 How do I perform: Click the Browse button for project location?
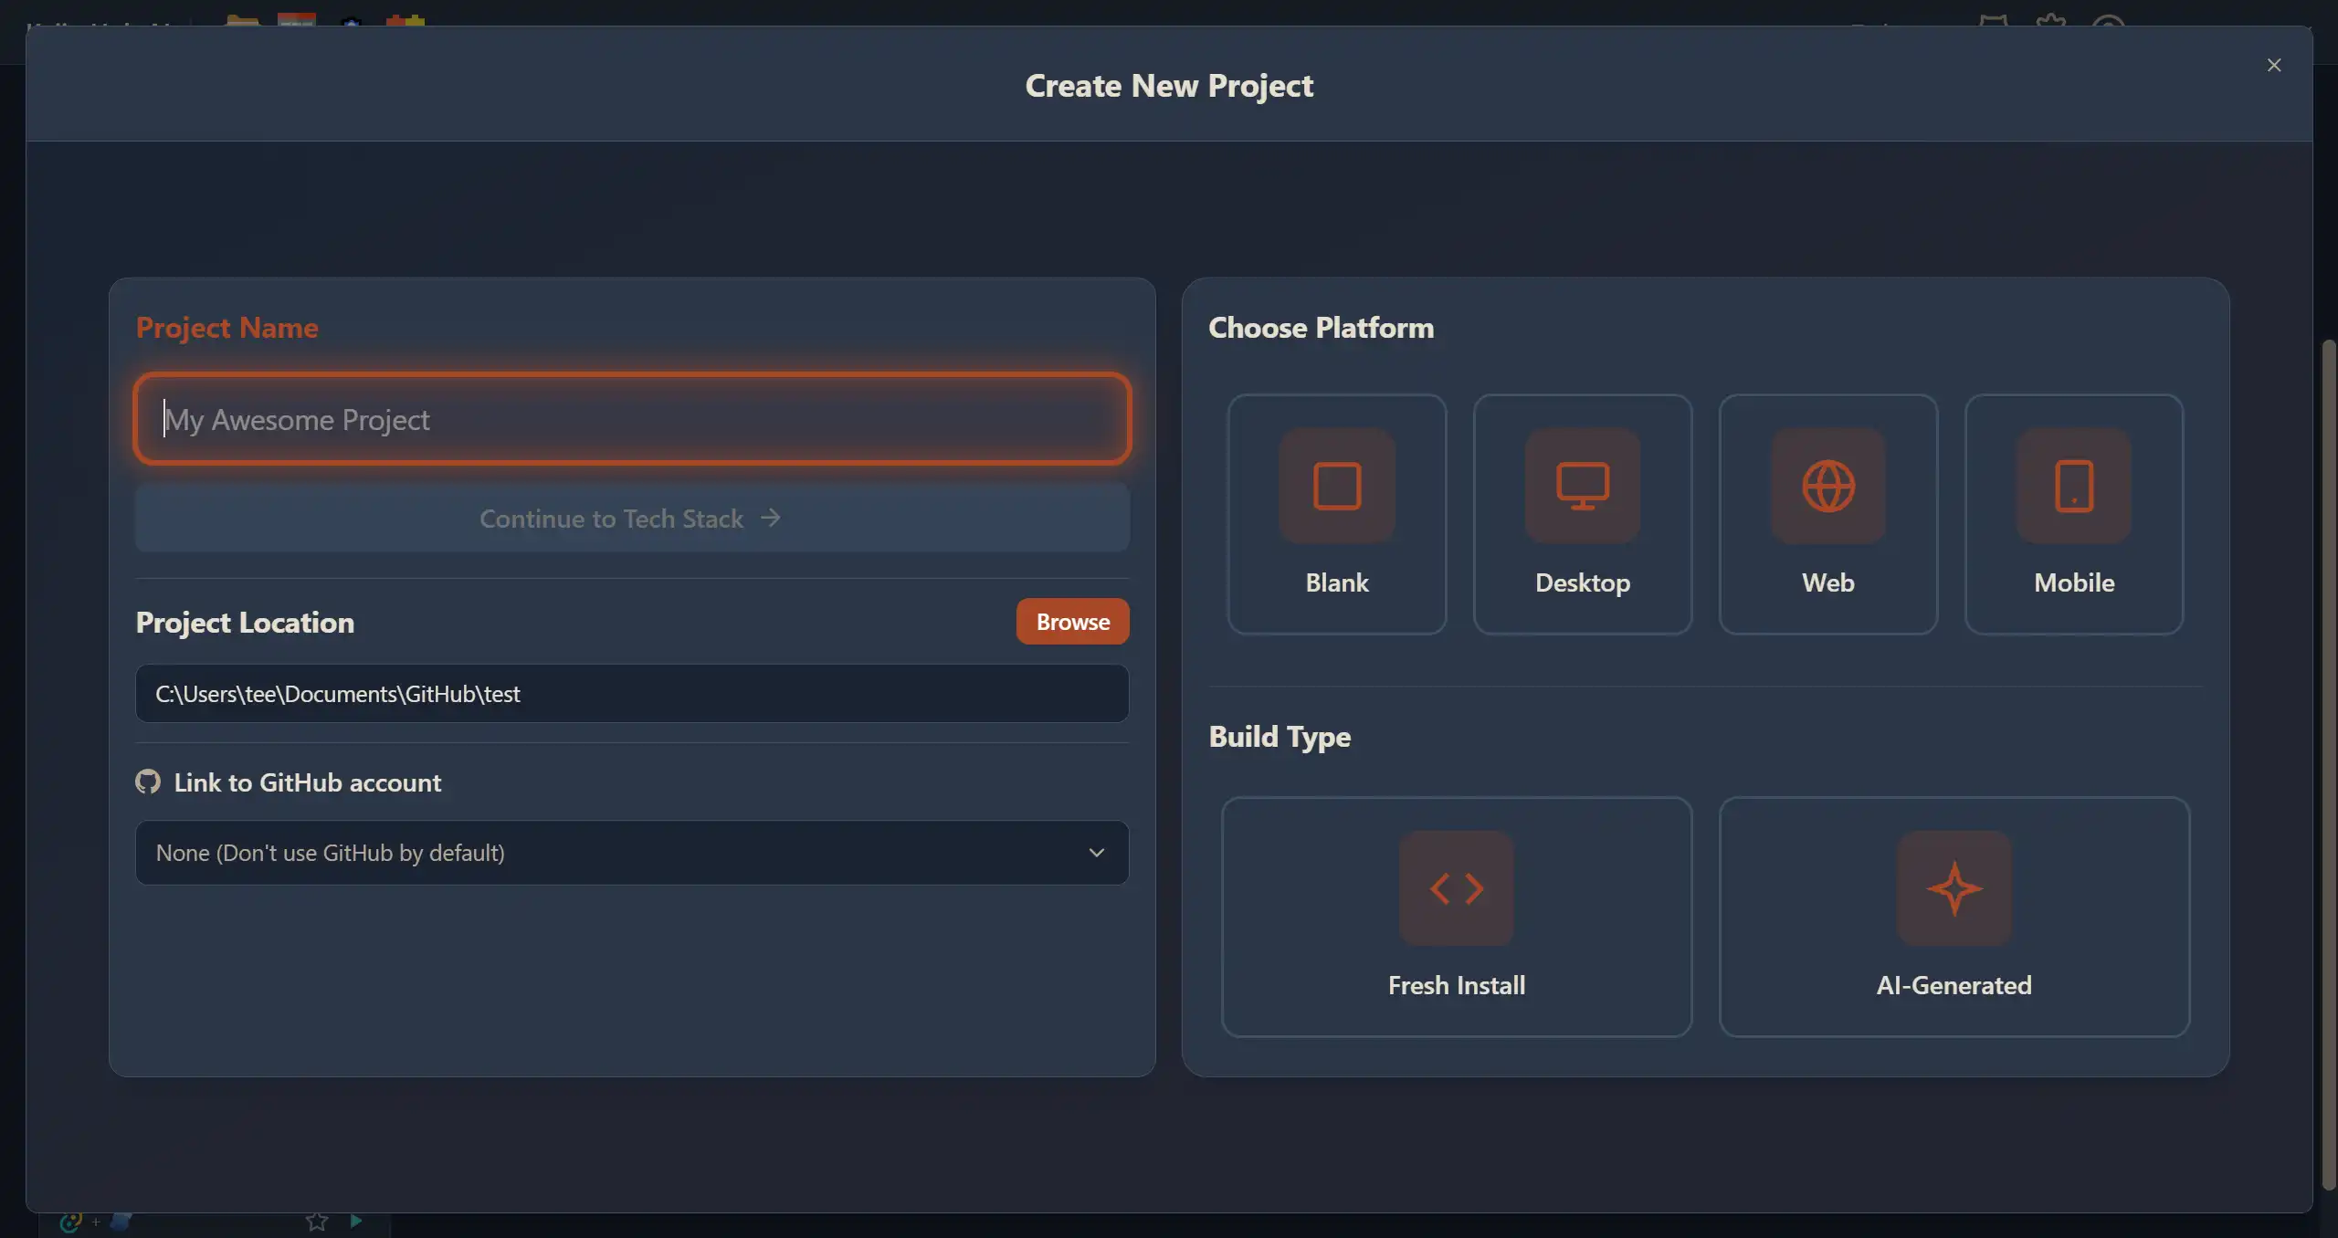(x=1073, y=622)
